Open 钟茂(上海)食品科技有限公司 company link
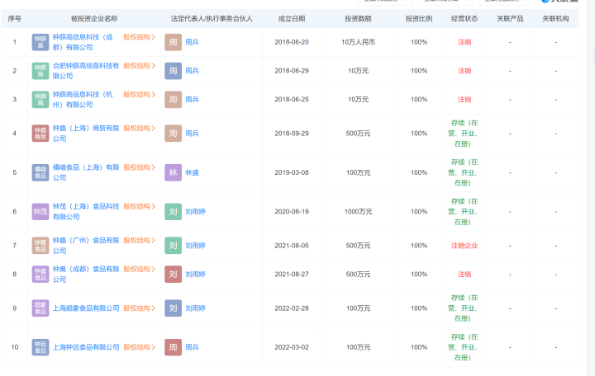The height and width of the screenshot is (376, 595). 86,212
